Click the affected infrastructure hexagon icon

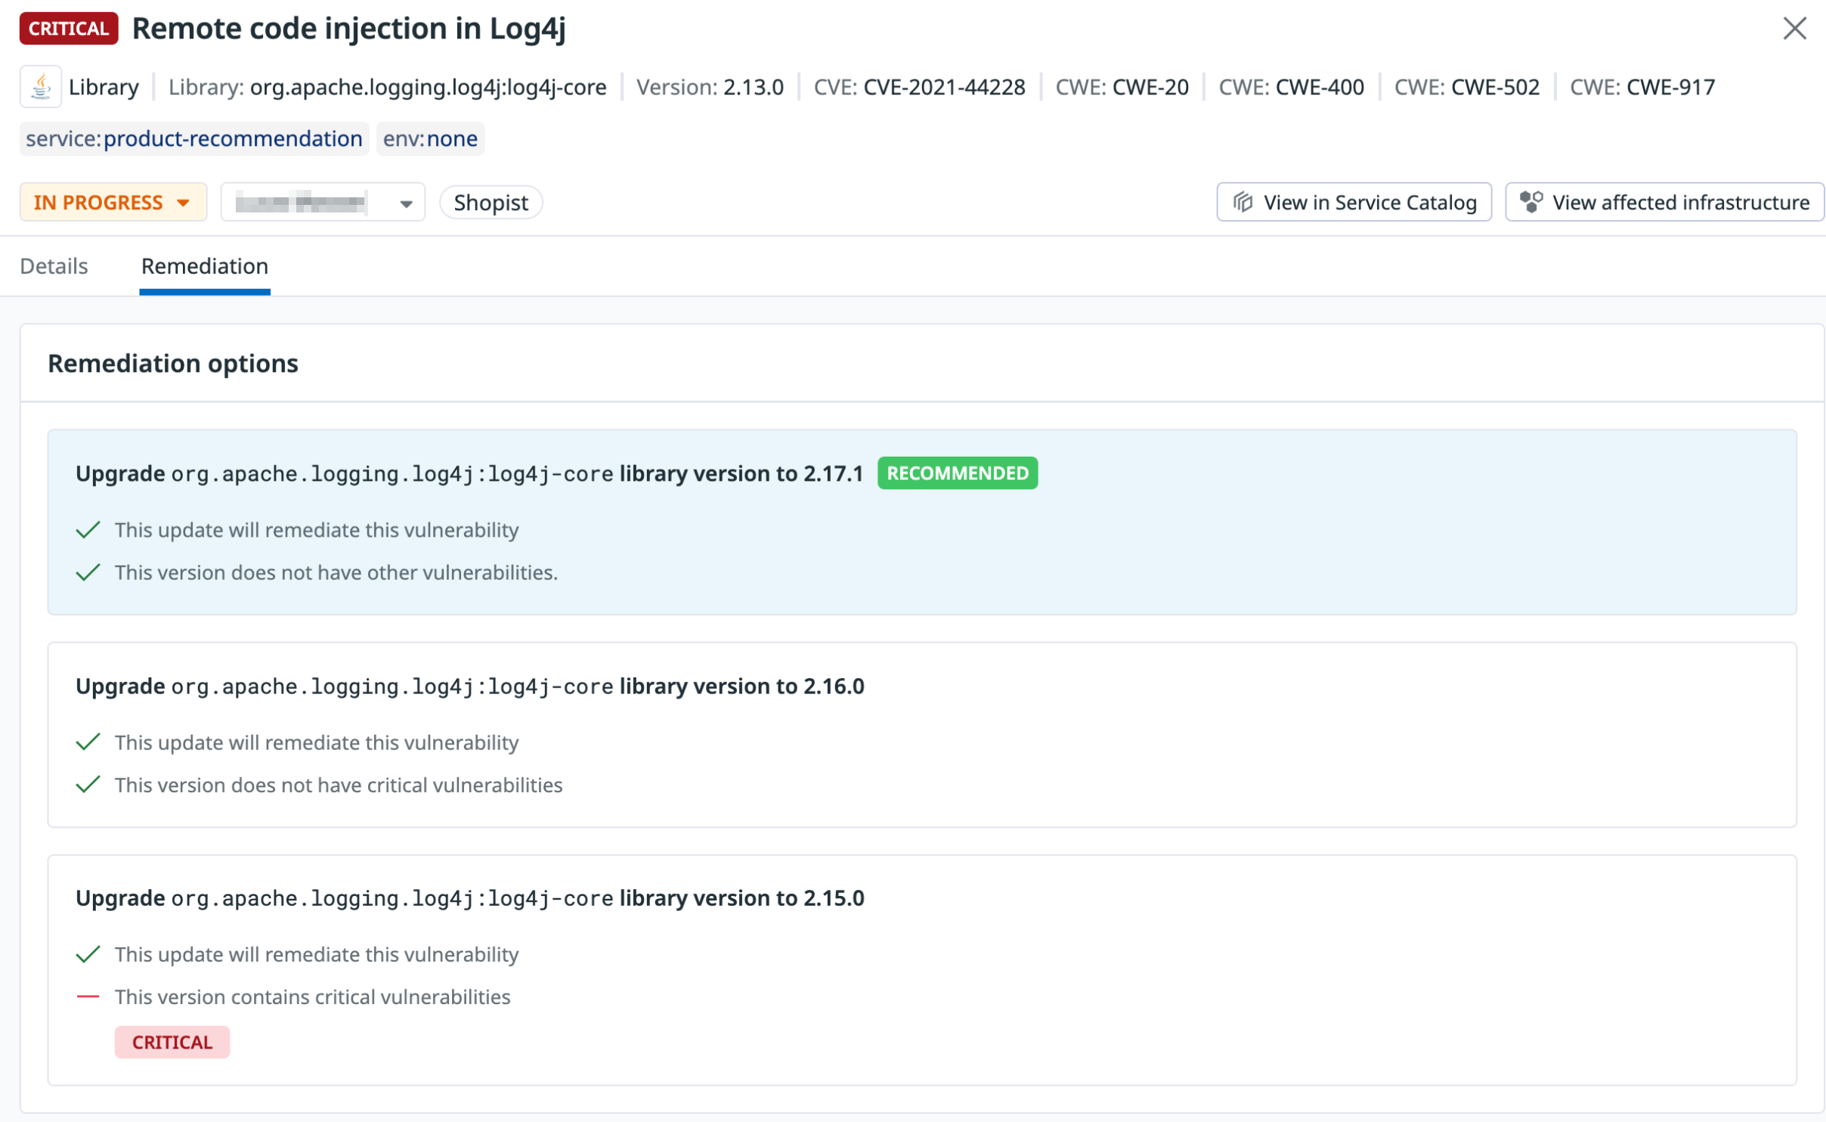[x=1530, y=202]
